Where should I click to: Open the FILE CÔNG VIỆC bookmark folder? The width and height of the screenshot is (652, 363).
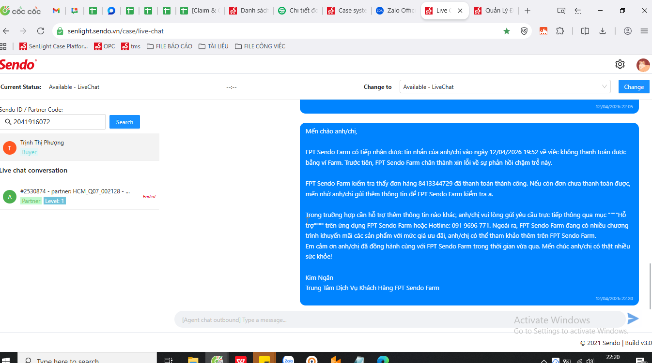click(x=260, y=46)
